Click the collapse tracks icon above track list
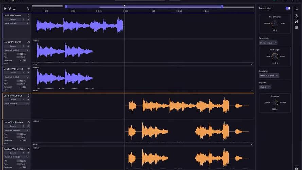 28,9
